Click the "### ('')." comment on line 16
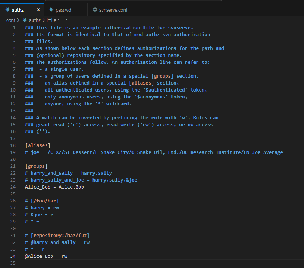Image resolution: width=304 pixels, height=268 pixels. point(37,132)
